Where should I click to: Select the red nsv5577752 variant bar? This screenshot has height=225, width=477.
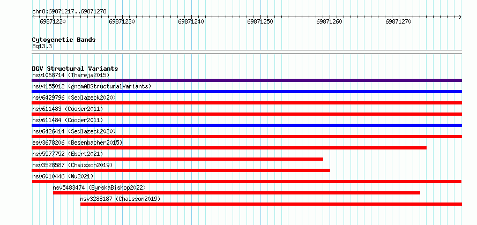pyautogui.click(x=177, y=159)
